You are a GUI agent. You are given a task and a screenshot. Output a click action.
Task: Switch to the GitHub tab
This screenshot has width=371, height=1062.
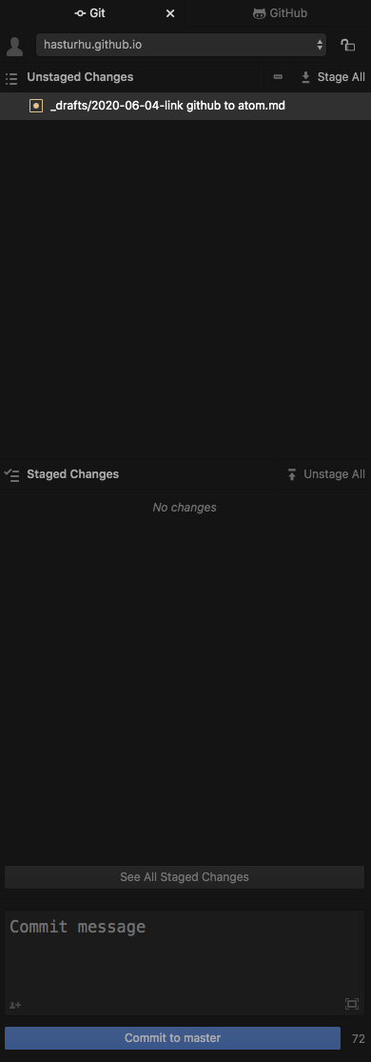click(x=280, y=13)
